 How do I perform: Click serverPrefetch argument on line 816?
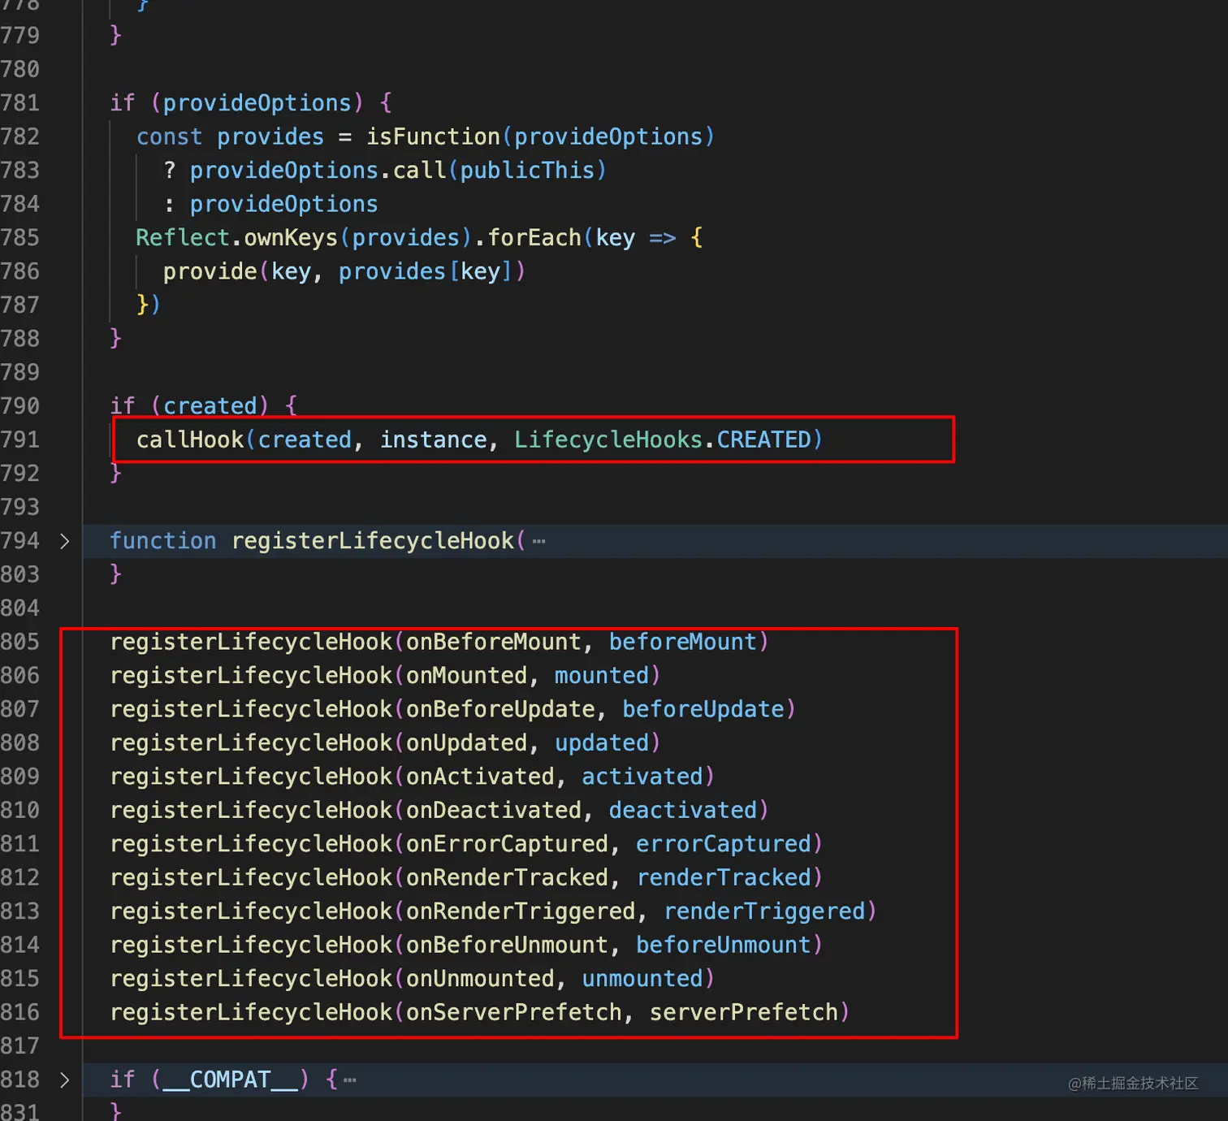click(744, 1012)
